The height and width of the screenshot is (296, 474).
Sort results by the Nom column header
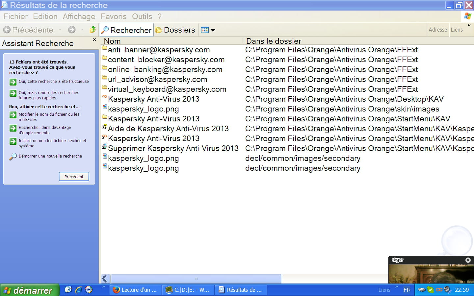[x=172, y=41]
